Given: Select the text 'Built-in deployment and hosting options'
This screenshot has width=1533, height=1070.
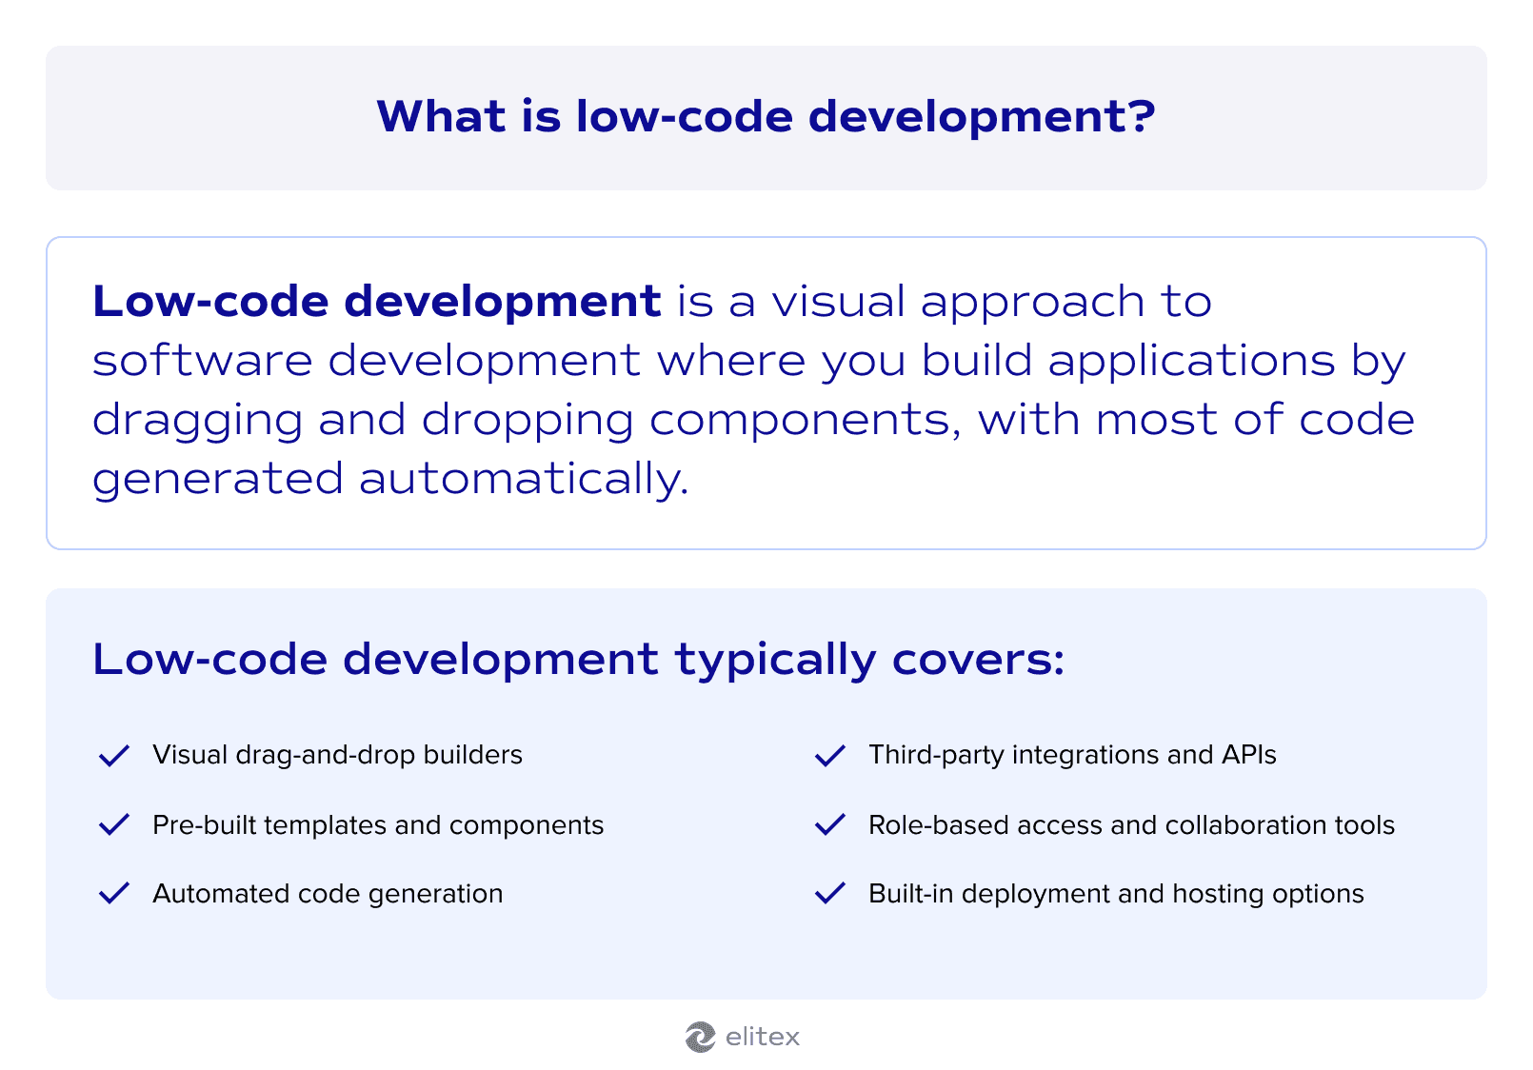Looking at the screenshot, I should coord(1116,894).
